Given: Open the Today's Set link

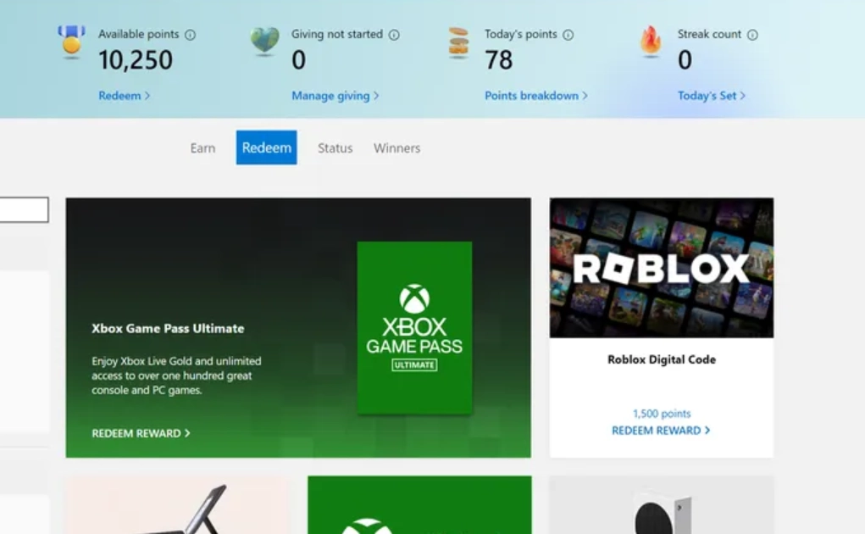Looking at the screenshot, I should [712, 96].
